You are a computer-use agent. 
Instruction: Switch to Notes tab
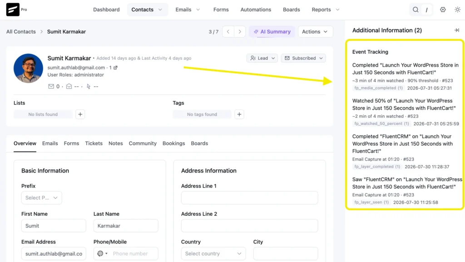tap(116, 143)
